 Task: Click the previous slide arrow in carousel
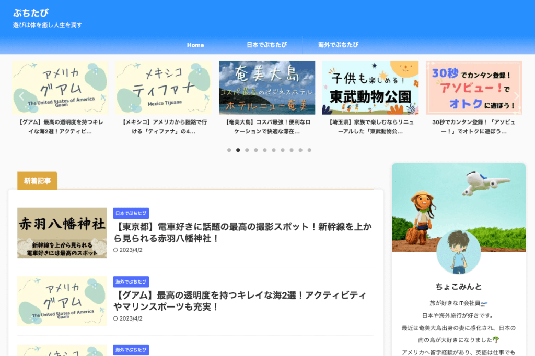(x=21, y=96)
